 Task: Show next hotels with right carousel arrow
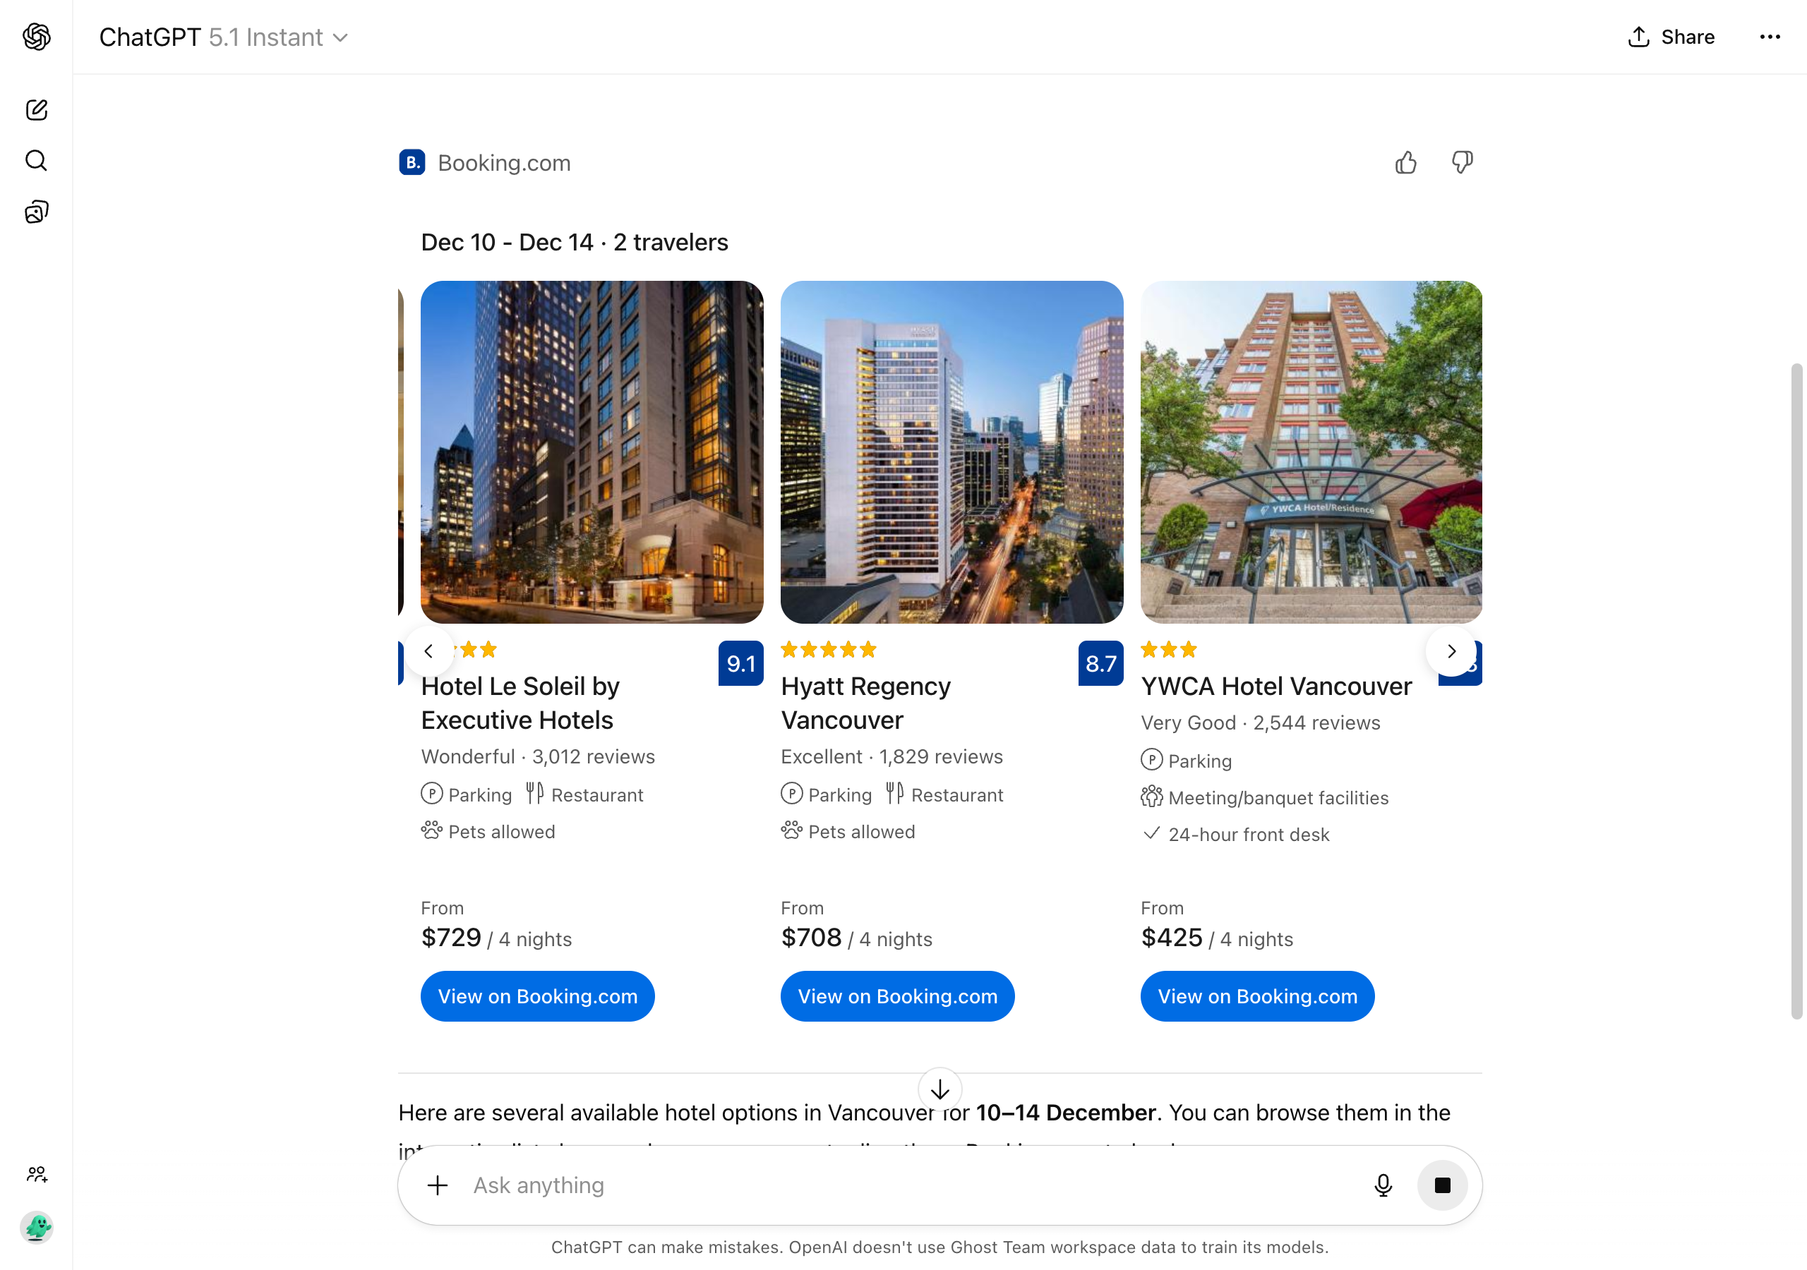click(1451, 651)
